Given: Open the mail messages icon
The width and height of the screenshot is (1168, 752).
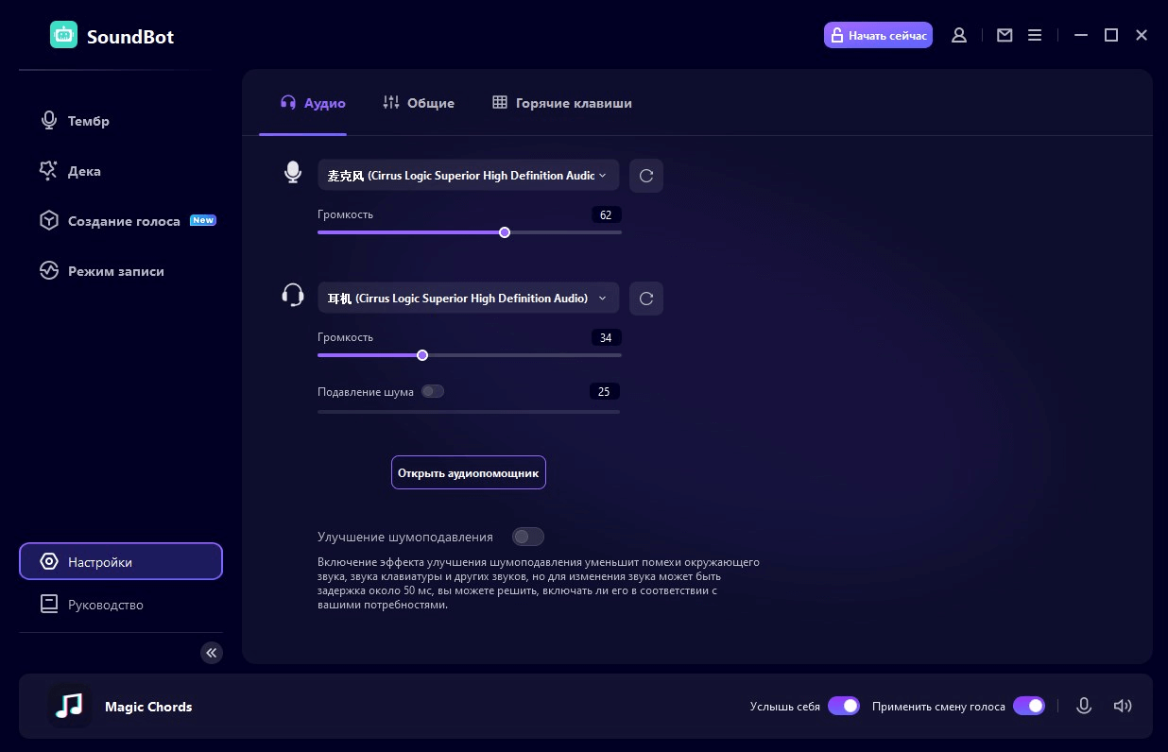Looking at the screenshot, I should [x=1005, y=35].
